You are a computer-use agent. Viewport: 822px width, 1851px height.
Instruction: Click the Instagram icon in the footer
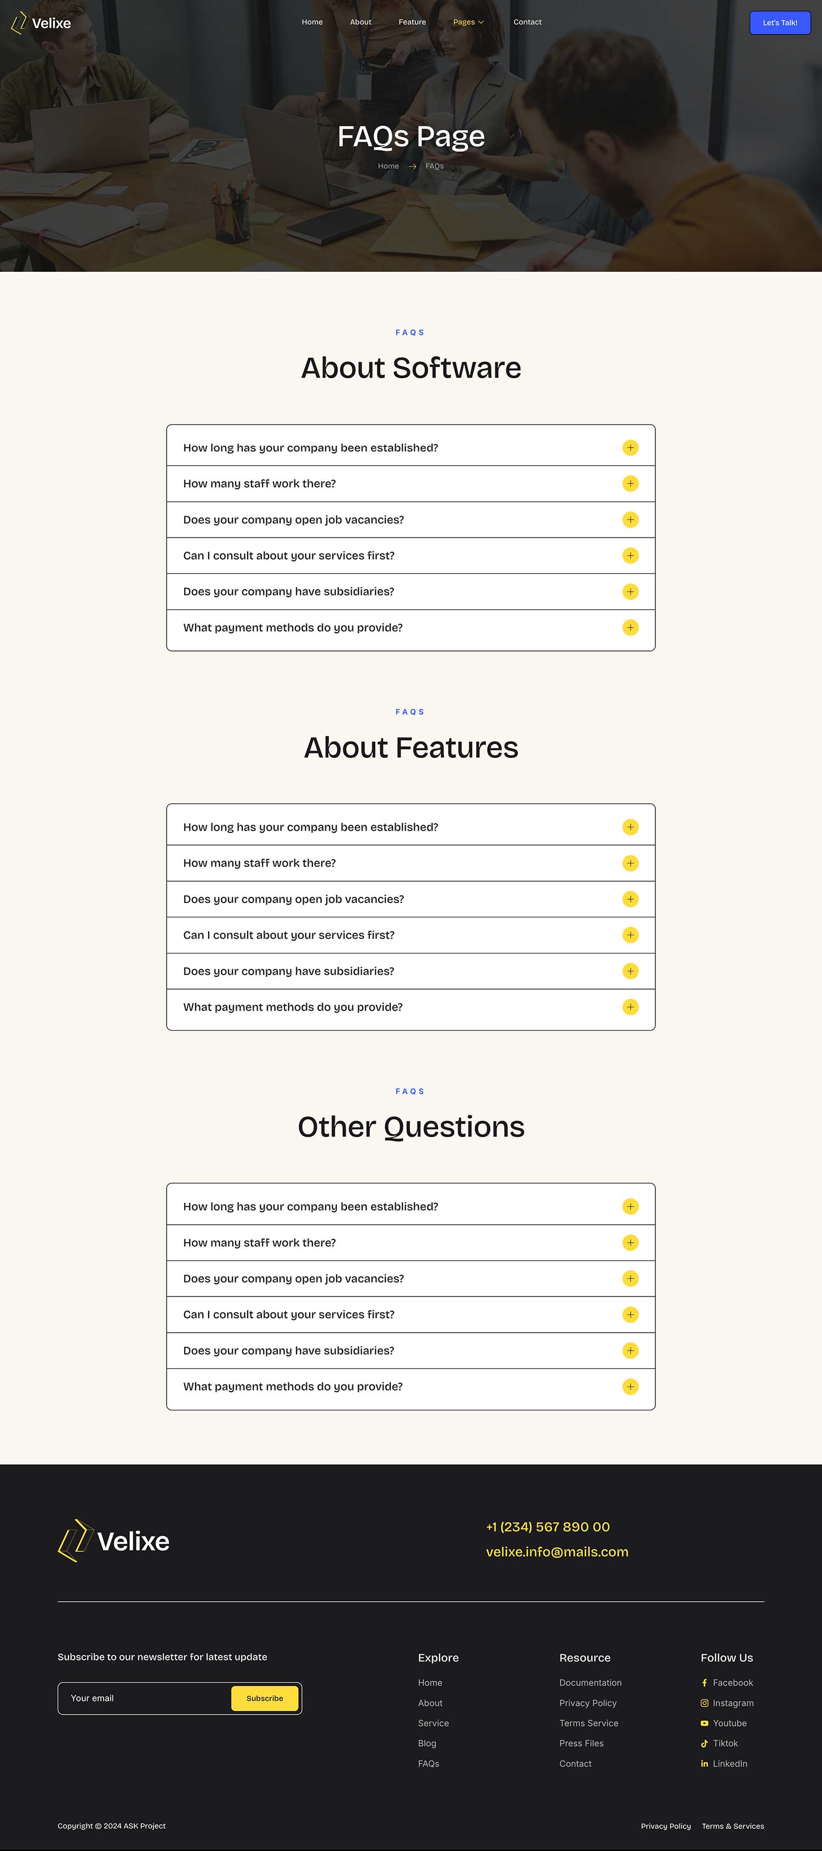(704, 1703)
